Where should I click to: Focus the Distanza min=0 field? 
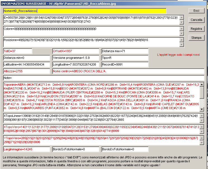click(27, 58)
